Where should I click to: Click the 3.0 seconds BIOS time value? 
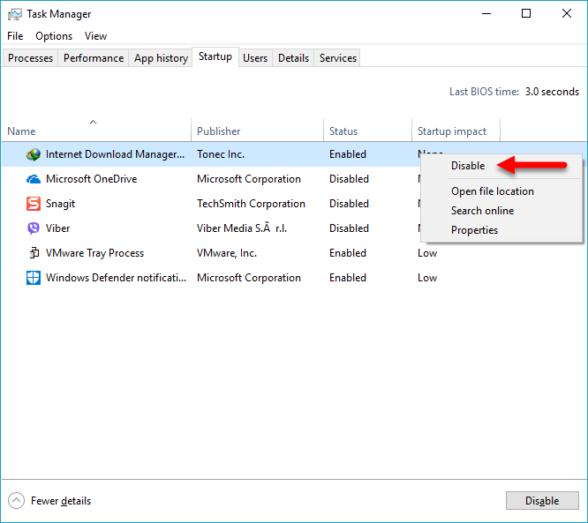pos(552,92)
